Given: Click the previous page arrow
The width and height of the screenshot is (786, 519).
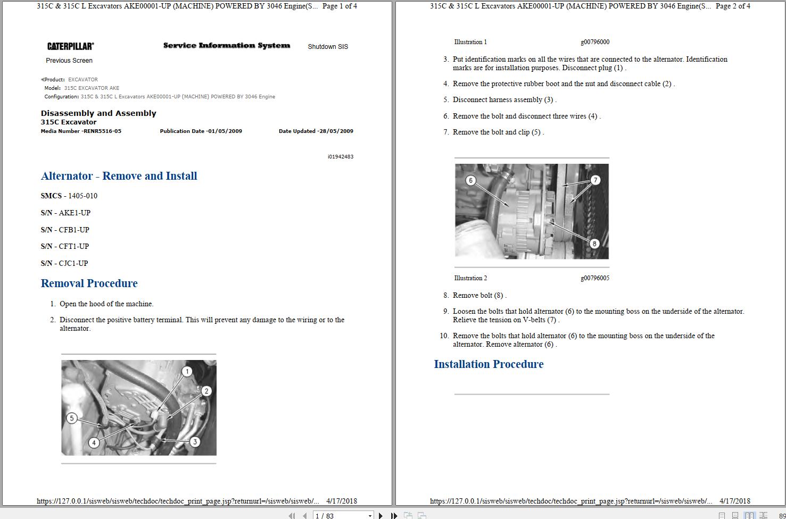Looking at the screenshot, I should (304, 515).
